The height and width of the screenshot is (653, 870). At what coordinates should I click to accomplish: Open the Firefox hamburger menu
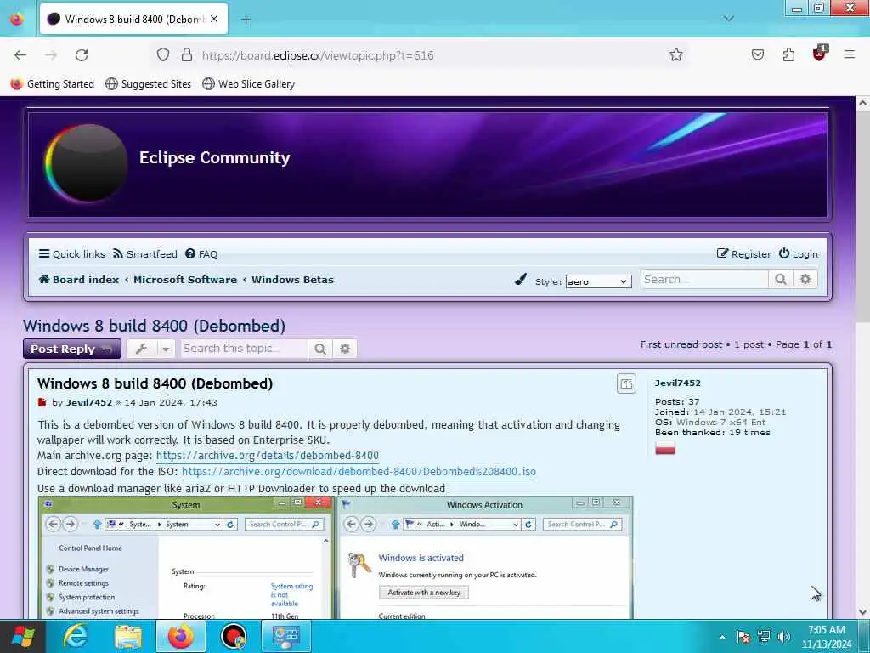coord(850,54)
